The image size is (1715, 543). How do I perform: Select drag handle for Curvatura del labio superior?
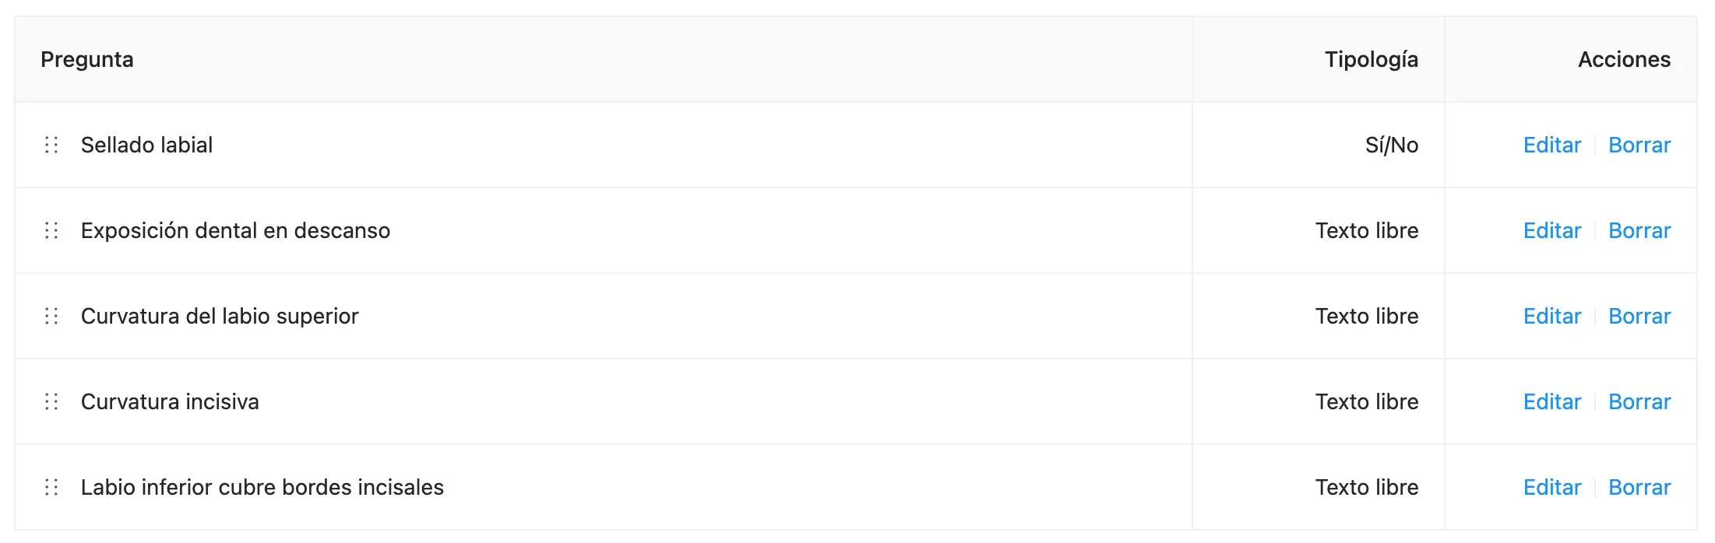coord(51,316)
